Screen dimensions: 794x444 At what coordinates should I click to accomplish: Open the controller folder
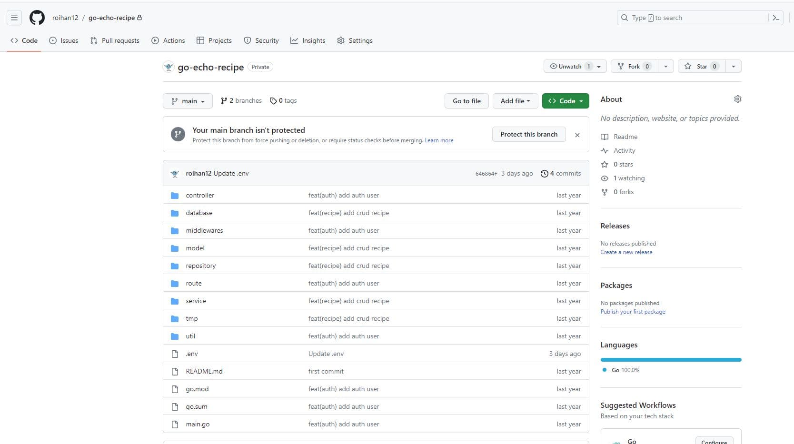(x=200, y=195)
